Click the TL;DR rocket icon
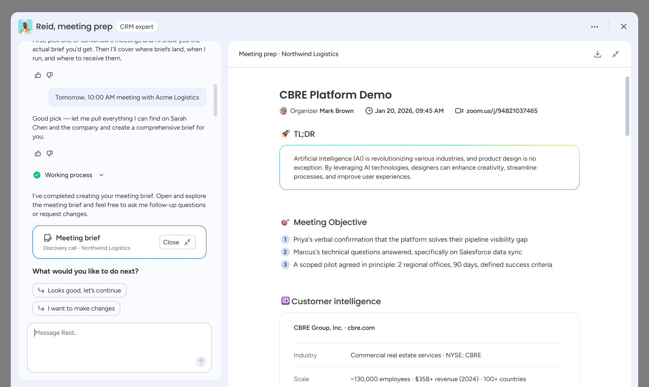Image resolution: width=649 pixels, height=387 pixels. click(x=285, y=134)
